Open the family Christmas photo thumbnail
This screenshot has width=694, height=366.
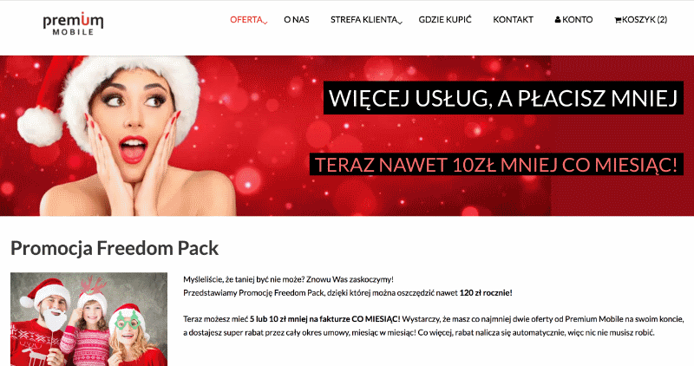click(89, 319)
